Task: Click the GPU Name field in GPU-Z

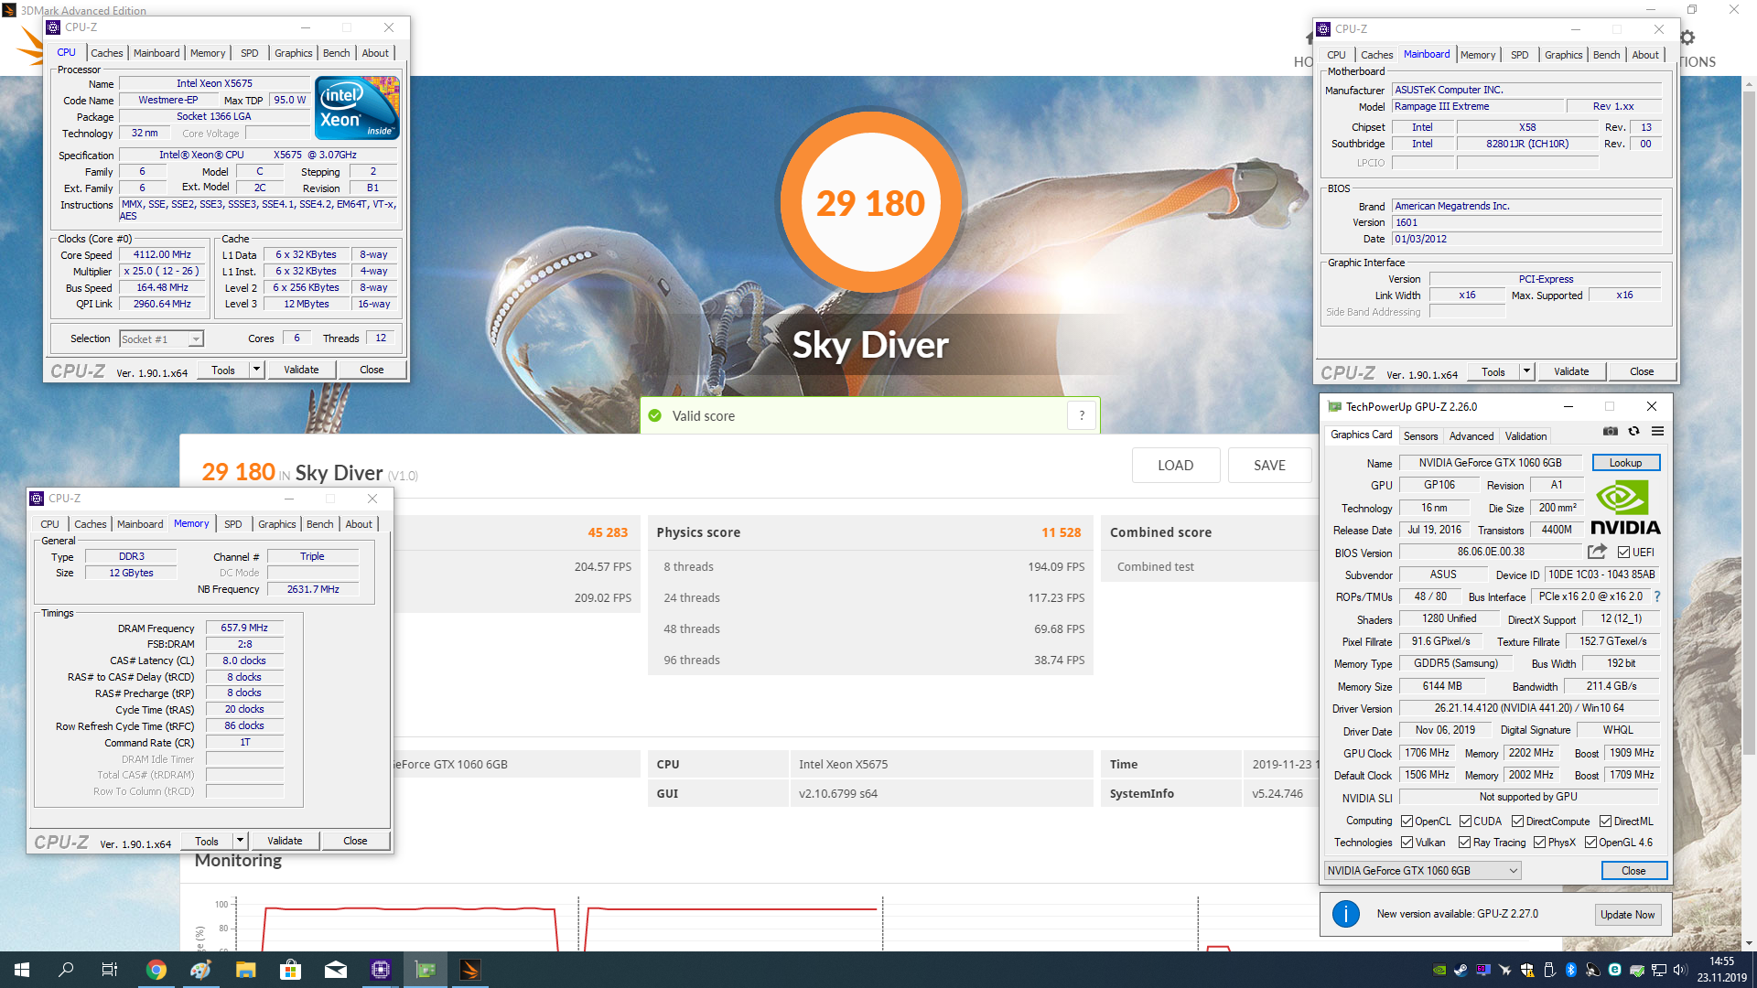Action: 1491,463
